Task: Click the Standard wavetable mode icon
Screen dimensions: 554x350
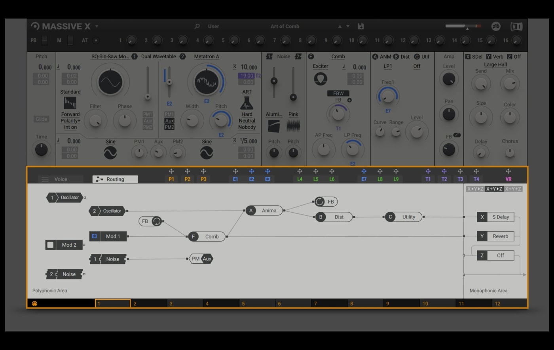Action: point(70,103)
